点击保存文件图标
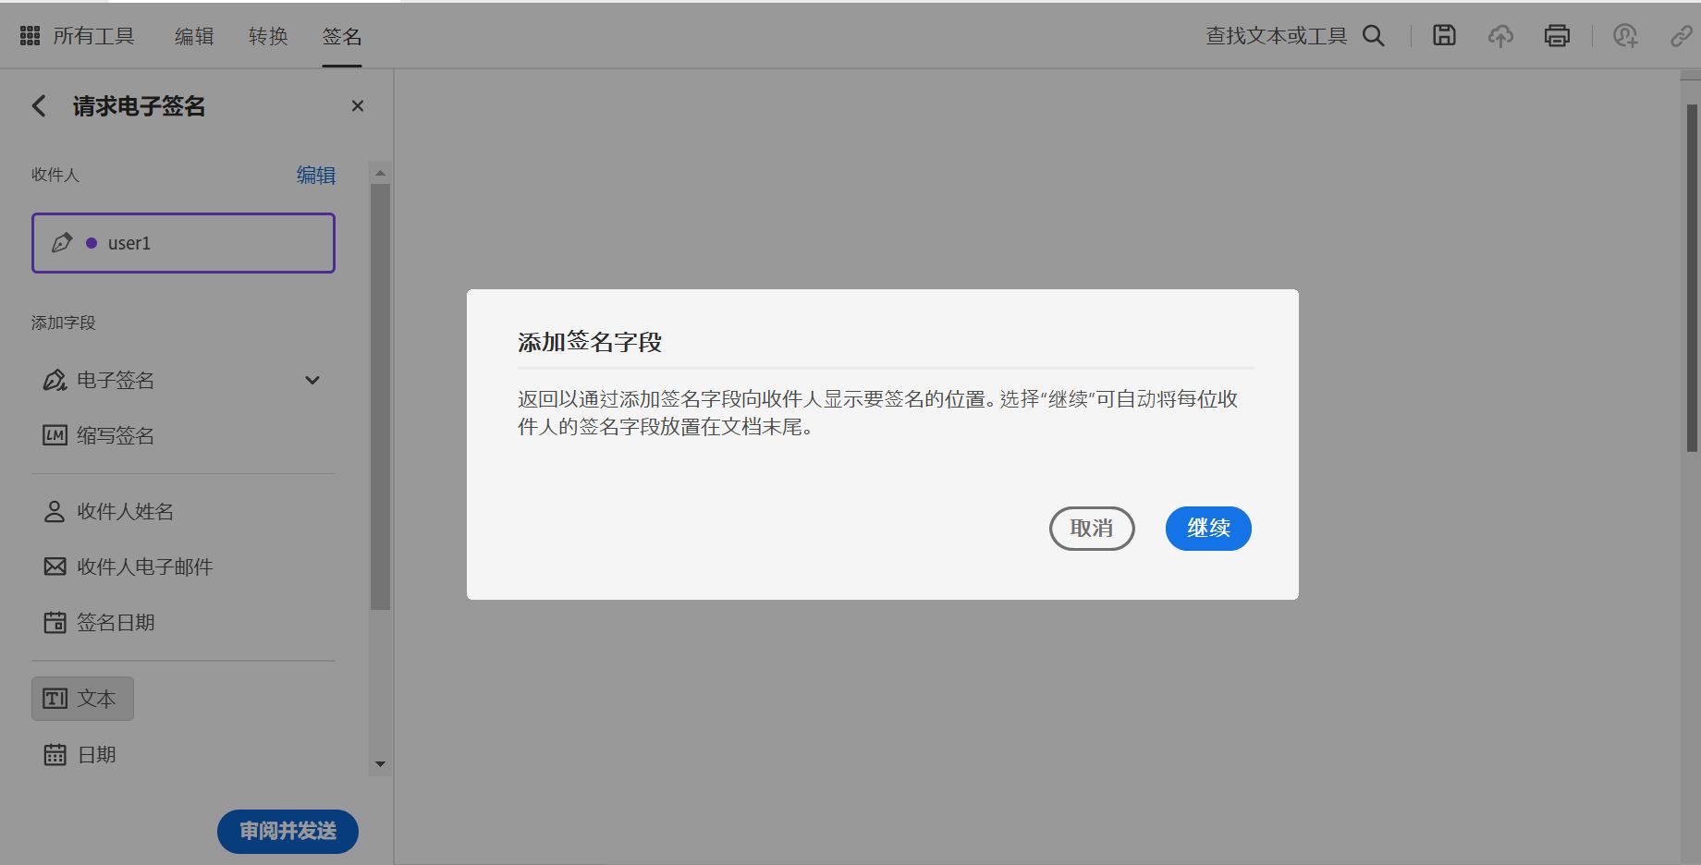 [x=1443, y=35]
